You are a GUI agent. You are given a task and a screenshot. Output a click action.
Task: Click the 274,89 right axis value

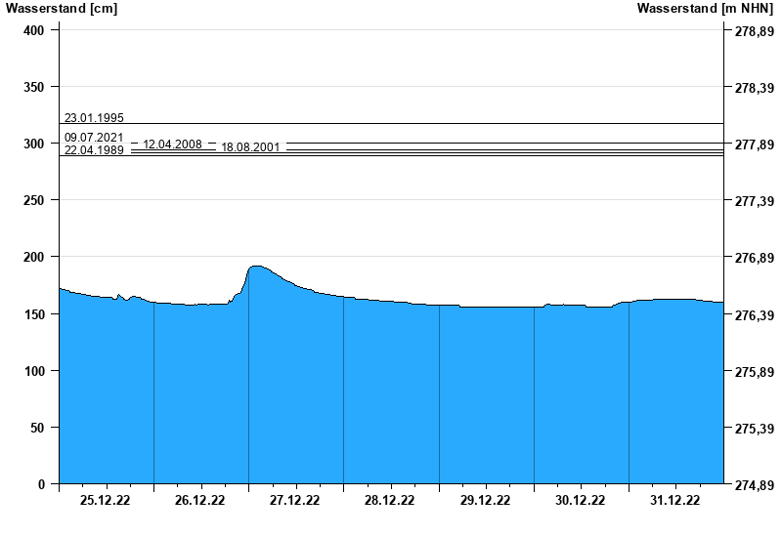coord(754,484)
